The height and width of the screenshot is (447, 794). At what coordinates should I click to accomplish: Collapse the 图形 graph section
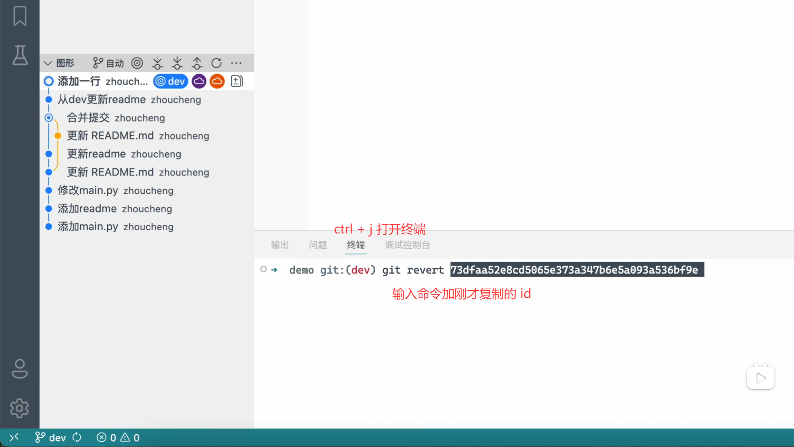click(x=48, y=63)
